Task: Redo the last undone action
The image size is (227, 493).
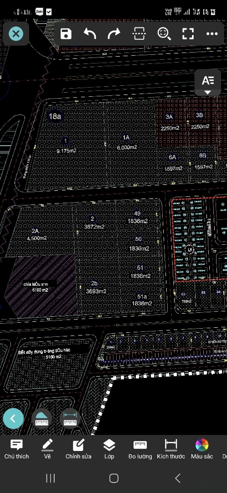Action: [x=114, y=33]
